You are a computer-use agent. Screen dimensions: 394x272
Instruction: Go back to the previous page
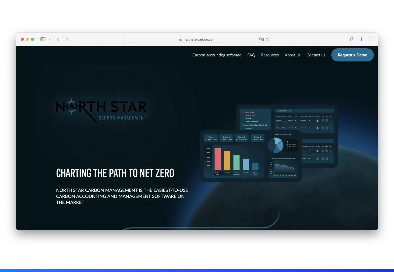(x=58, y=39)
